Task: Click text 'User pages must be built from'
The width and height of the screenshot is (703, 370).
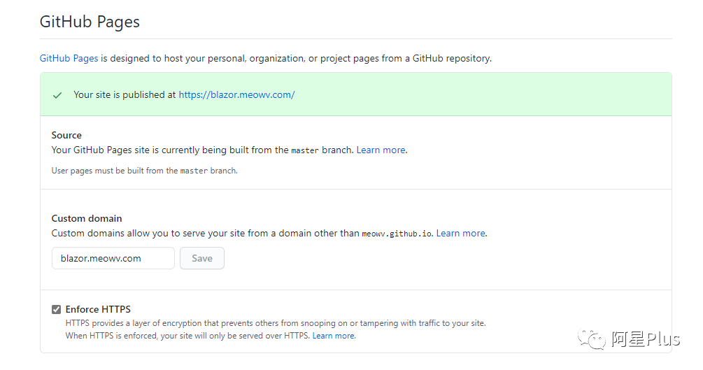Action: (144, 171)
